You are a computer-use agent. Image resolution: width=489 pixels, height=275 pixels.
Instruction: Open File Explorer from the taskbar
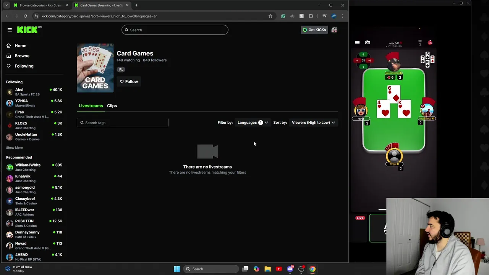[x=267, y=269]
